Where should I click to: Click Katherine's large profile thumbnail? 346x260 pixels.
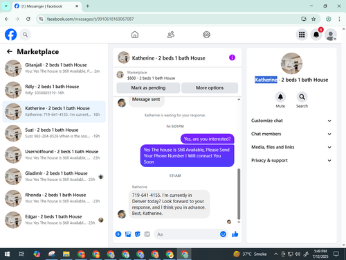click(x=291, y=64)
